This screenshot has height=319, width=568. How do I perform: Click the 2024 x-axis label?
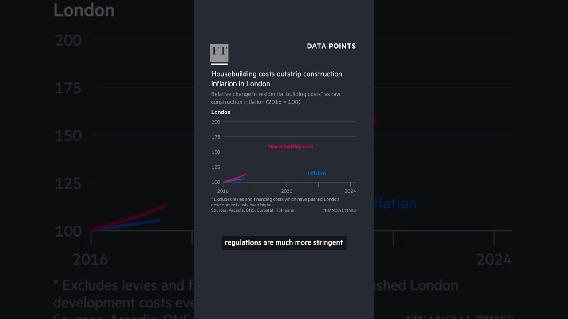350,191
